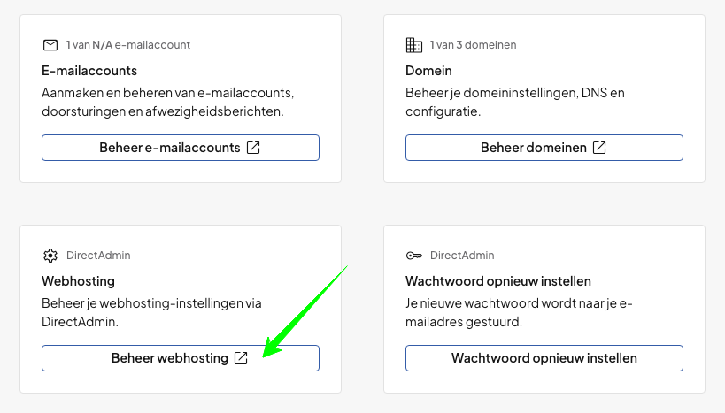Select the E-mailaccounts card heading
725x413 pixels.
[x=89, y=70]
